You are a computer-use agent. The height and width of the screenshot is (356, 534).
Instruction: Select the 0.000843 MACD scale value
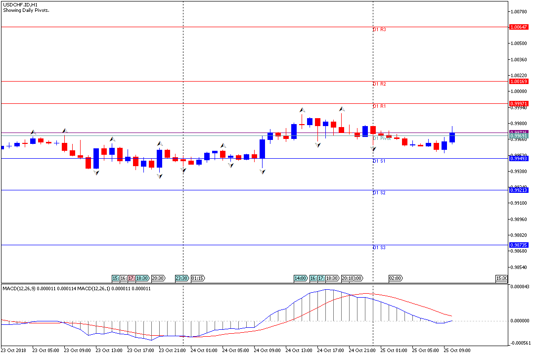520,286
